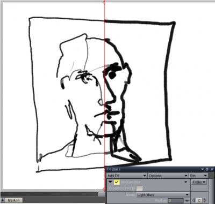Image resolution: width=215 pixels, height=204 pixels.
Task: Open the Bin dropdown menu
Action: tap(198, 176)
